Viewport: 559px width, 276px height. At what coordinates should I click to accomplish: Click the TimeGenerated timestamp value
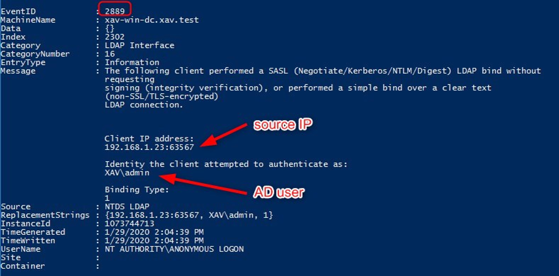(154, 232)
